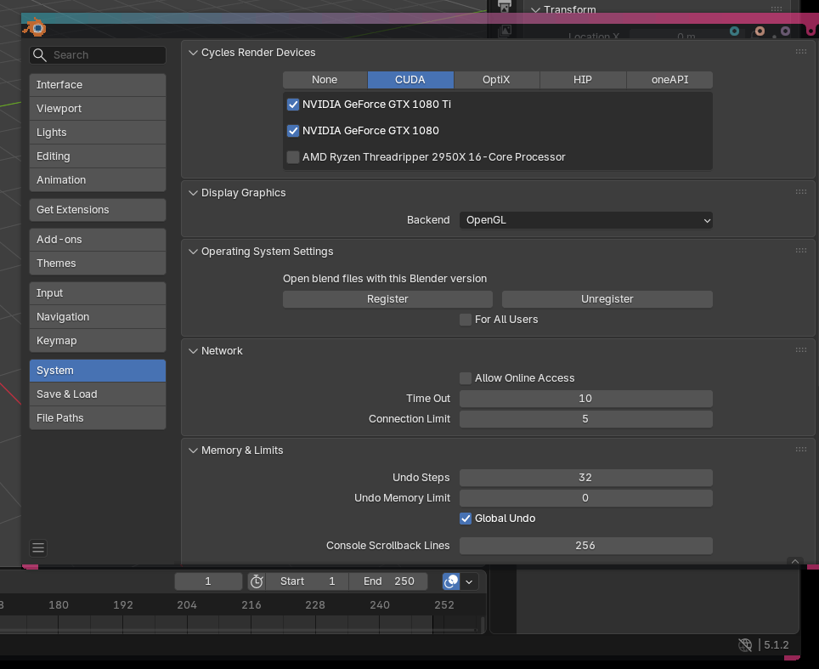Grab the Network panel grip icon

pos(800,349)
